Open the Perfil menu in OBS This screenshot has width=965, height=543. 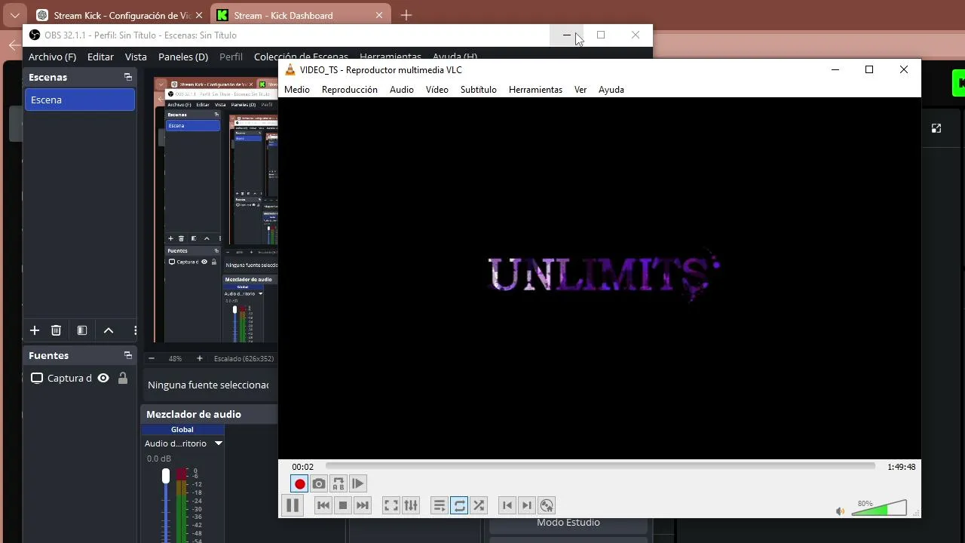231,57
